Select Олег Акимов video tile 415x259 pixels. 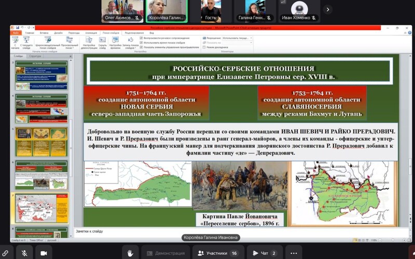(x=122, y=11)
